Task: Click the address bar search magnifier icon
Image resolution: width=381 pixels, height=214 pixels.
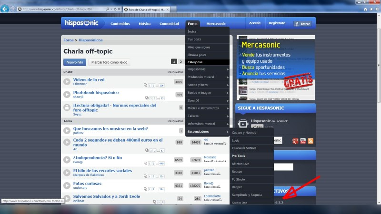Action: [108, 9]
